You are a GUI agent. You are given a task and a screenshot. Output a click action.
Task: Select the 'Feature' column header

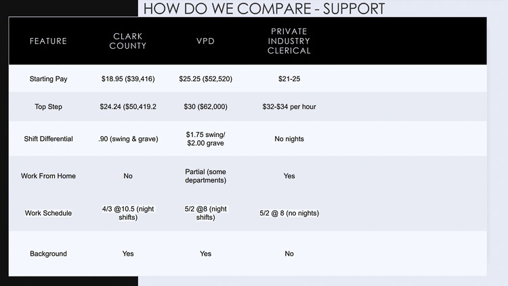pyautogui.click(x=48, y=41)
